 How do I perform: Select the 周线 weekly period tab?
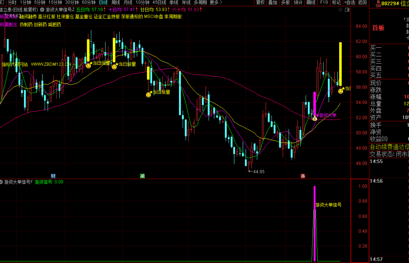point(116,3)
